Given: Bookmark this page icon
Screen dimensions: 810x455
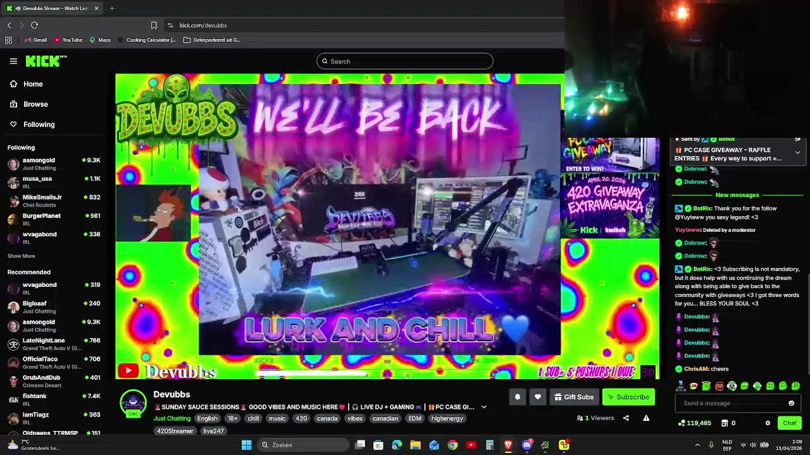Looking at the screenshot, I should (154, 25).
